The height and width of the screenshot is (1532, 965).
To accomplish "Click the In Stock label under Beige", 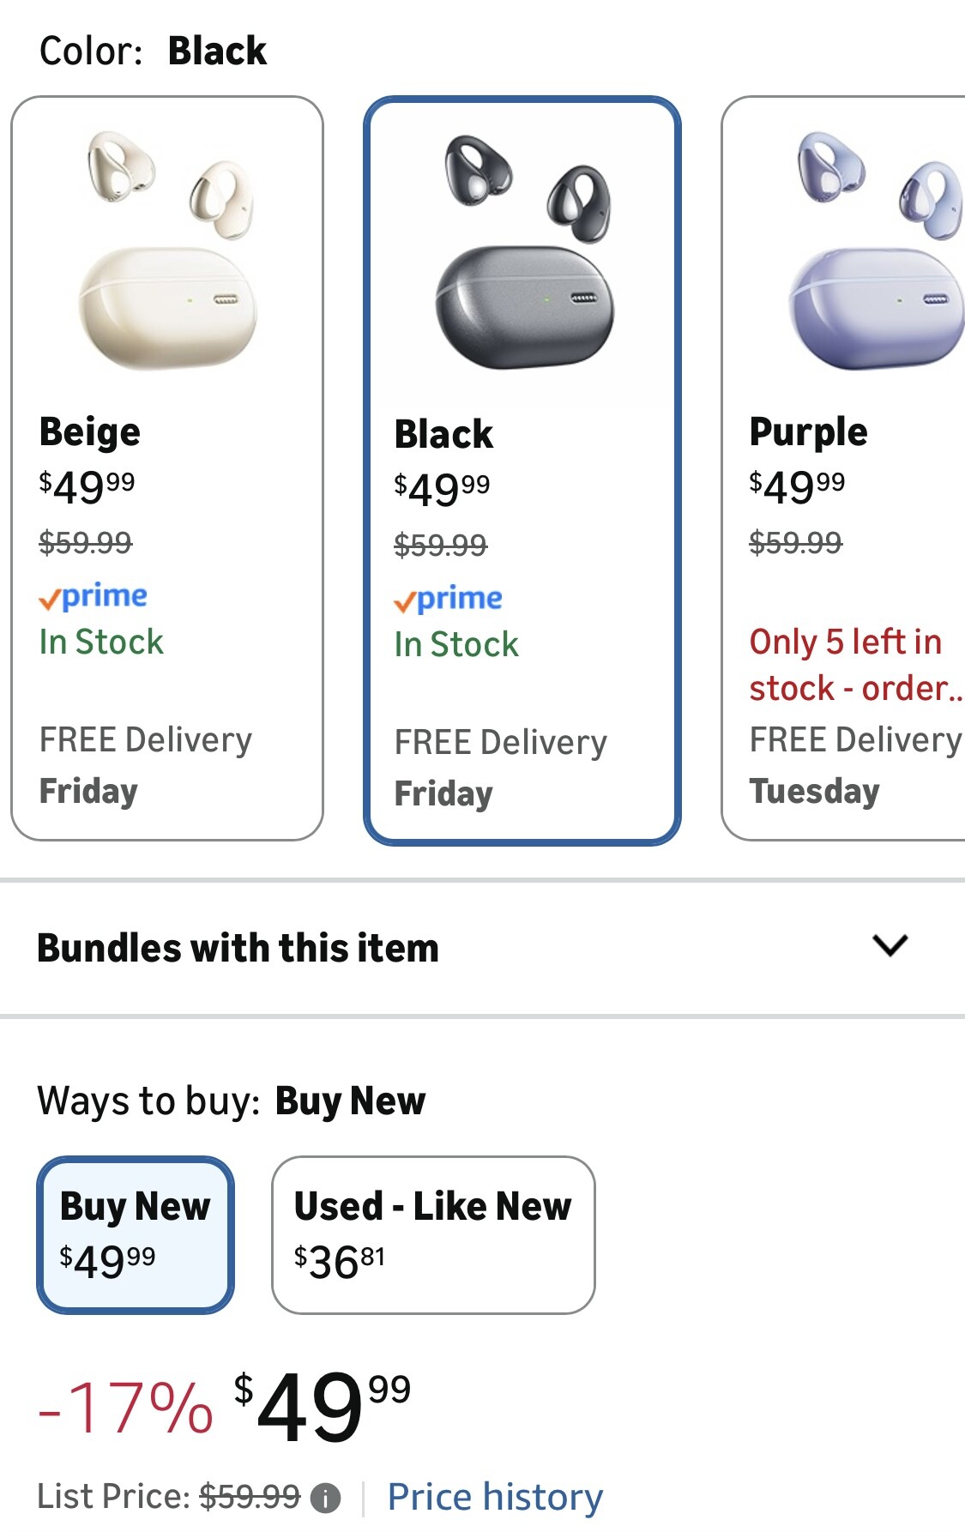I will (x=101, y=642).
